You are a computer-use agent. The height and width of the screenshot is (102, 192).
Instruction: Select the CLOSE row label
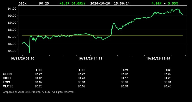coord(8,86)
